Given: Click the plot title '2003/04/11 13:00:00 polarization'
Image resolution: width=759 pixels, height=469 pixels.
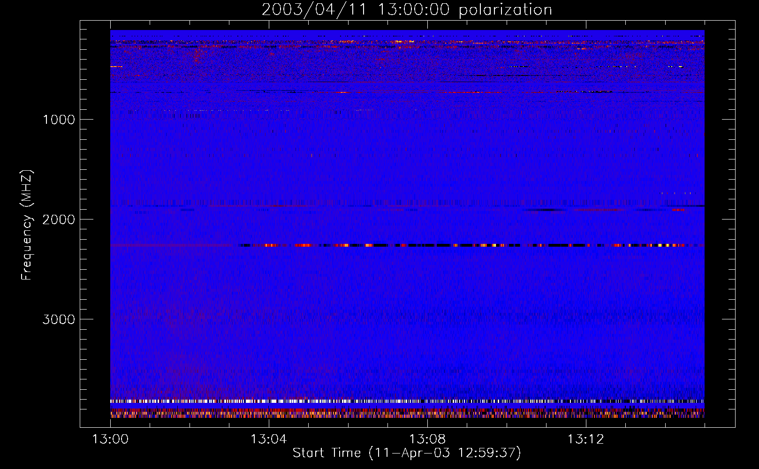Looking at the screenshot, I should tap(407, 9).
